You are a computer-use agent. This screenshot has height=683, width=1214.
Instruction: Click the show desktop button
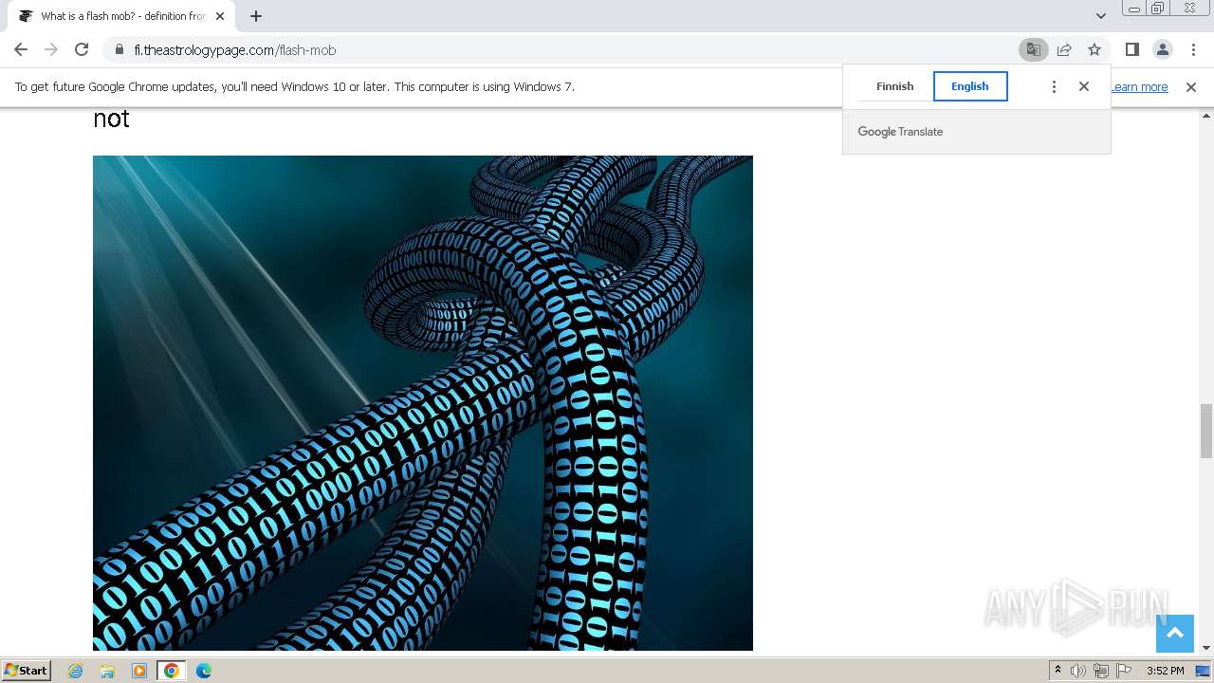click(x=1204, y=671)
